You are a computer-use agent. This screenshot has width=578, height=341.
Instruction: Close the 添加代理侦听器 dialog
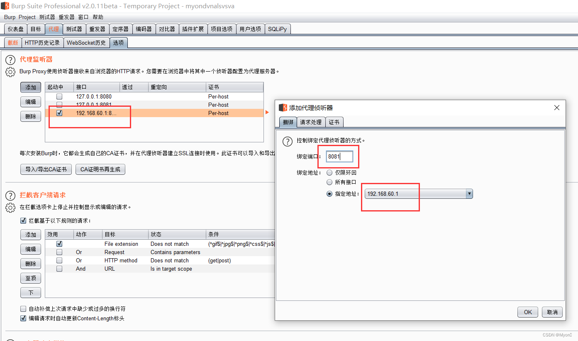[557, 108]
